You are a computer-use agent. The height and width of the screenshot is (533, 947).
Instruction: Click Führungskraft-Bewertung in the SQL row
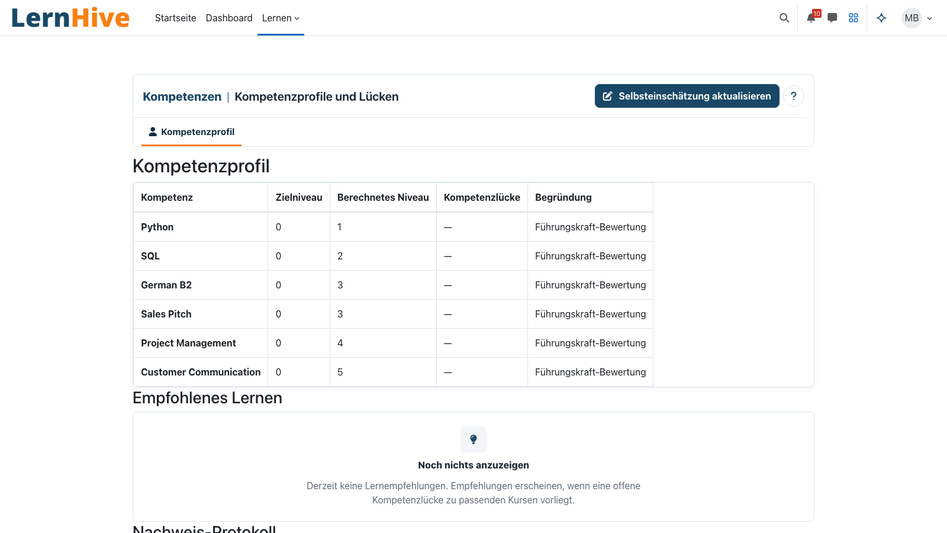(590, 256)
